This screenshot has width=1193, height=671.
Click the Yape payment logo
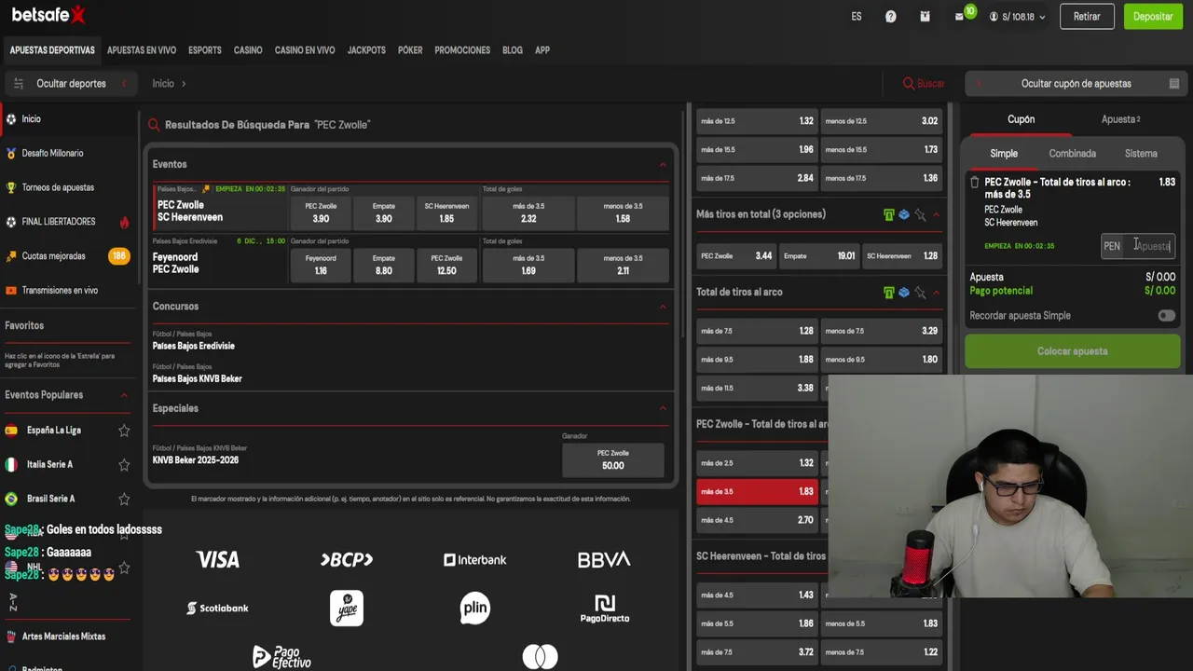pos(347,609)
